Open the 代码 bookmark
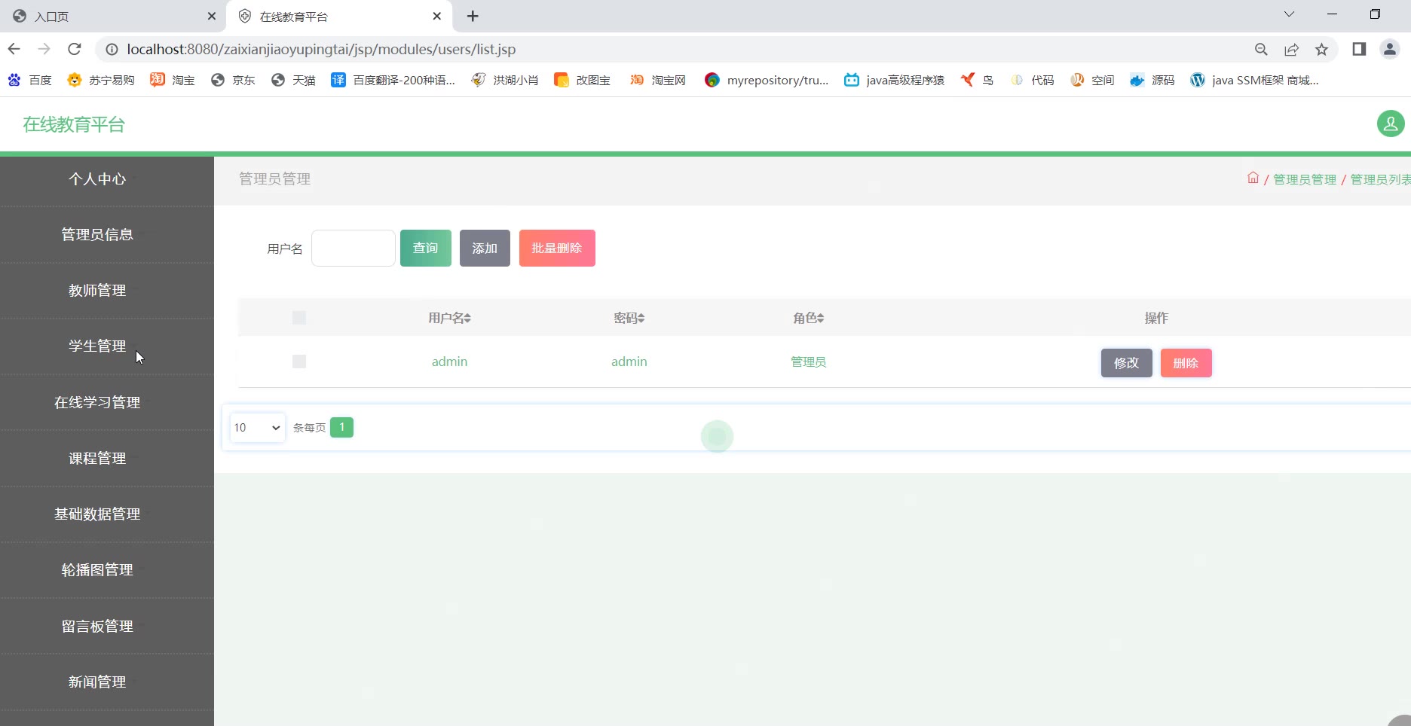 click(x=1032, y=80)
